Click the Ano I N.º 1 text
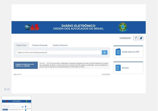This screenshot has height=111, width=158. (18, 74)
